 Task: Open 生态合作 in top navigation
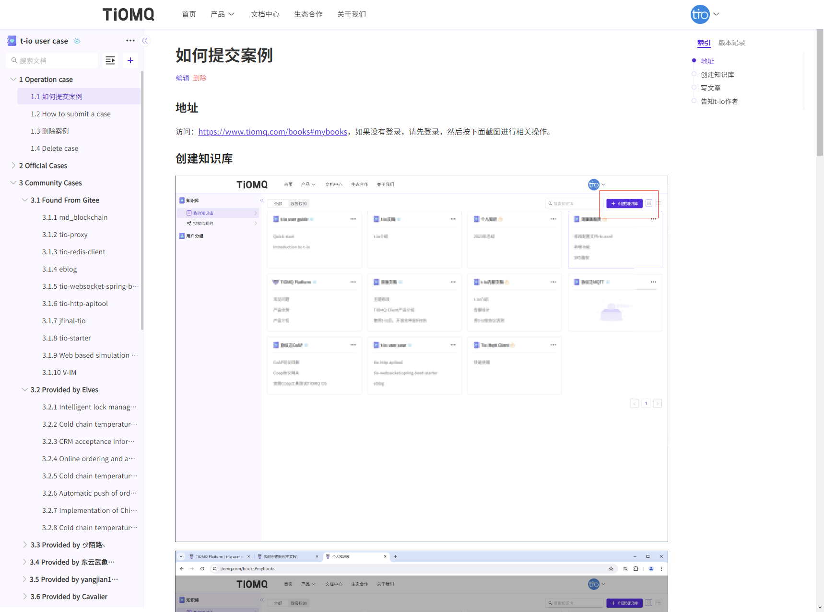point(308,14)
